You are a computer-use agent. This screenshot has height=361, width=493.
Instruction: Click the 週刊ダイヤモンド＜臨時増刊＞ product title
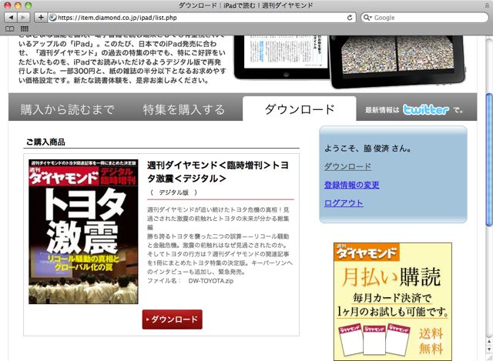coord(218,172)
